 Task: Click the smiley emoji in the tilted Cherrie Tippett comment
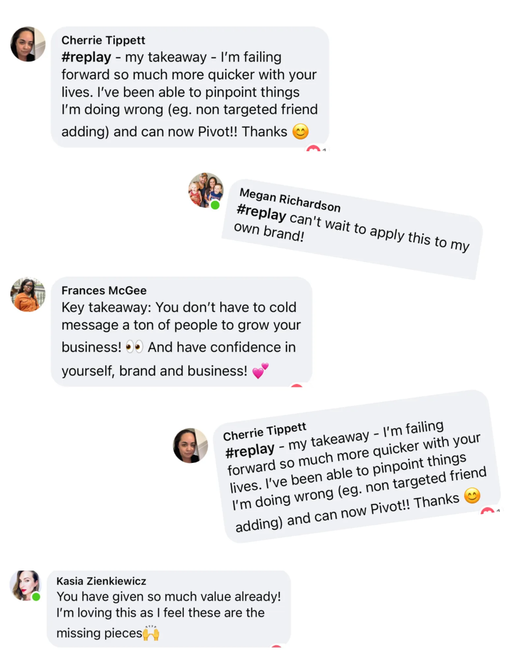[x=472, y=495]
